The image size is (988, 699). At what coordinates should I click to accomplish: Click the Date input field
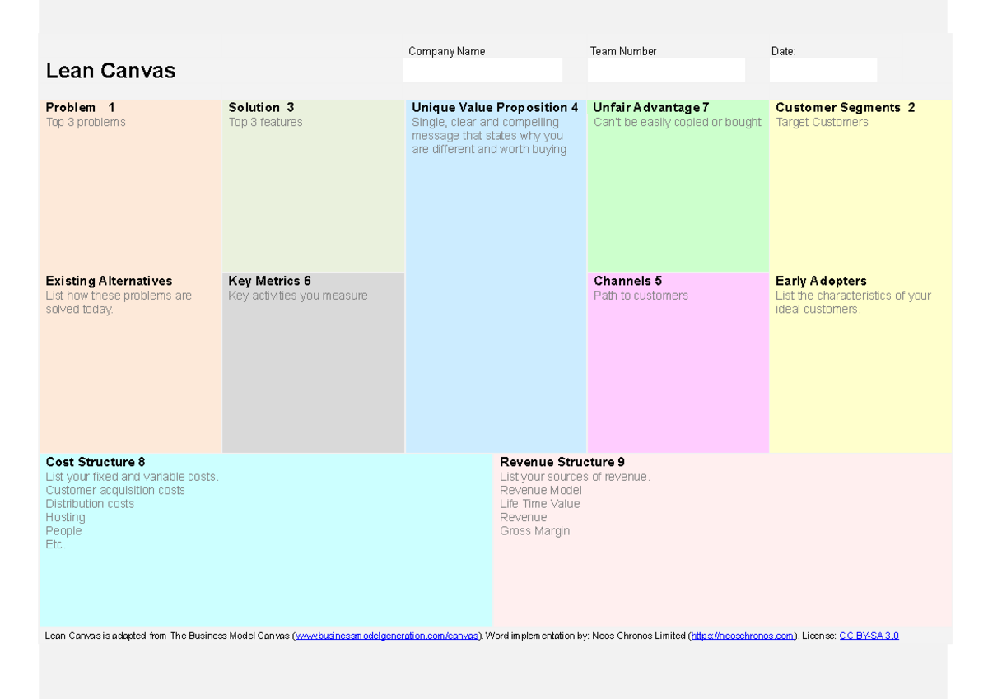(823, 70)
